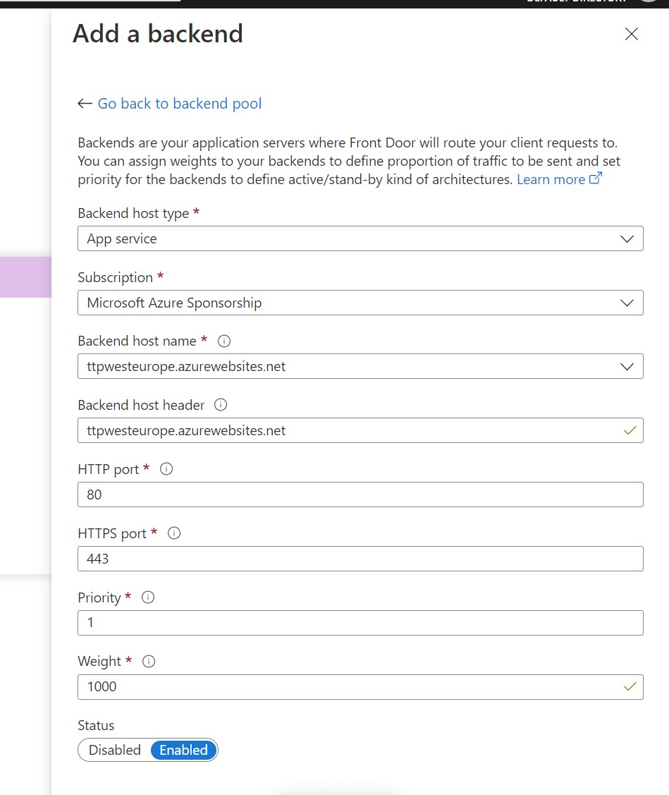Click the back arrow icon for backend pool
Screen dimensions: 669x795
(x=85, y=104)
